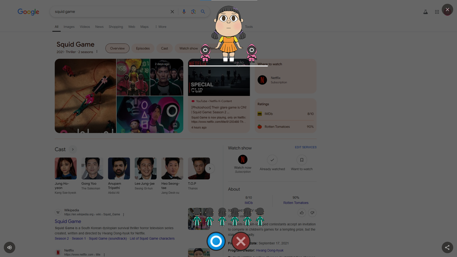
Task: Open Netflix result options menu
Action: tap(104, 255)
